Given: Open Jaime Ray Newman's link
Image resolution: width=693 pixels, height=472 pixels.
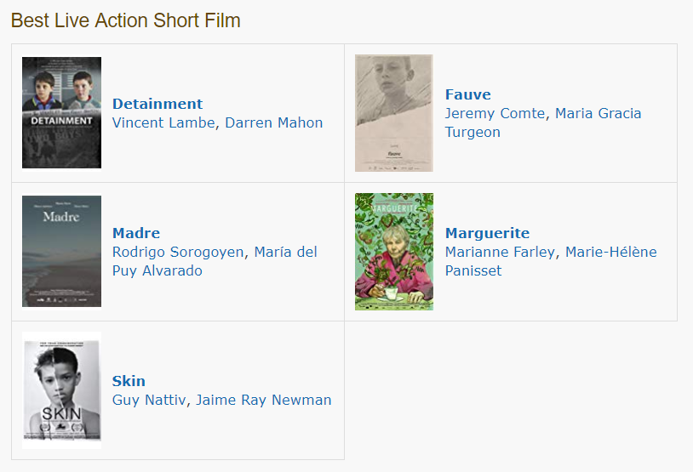Looking at the screenshot, I should coord(264,400).
